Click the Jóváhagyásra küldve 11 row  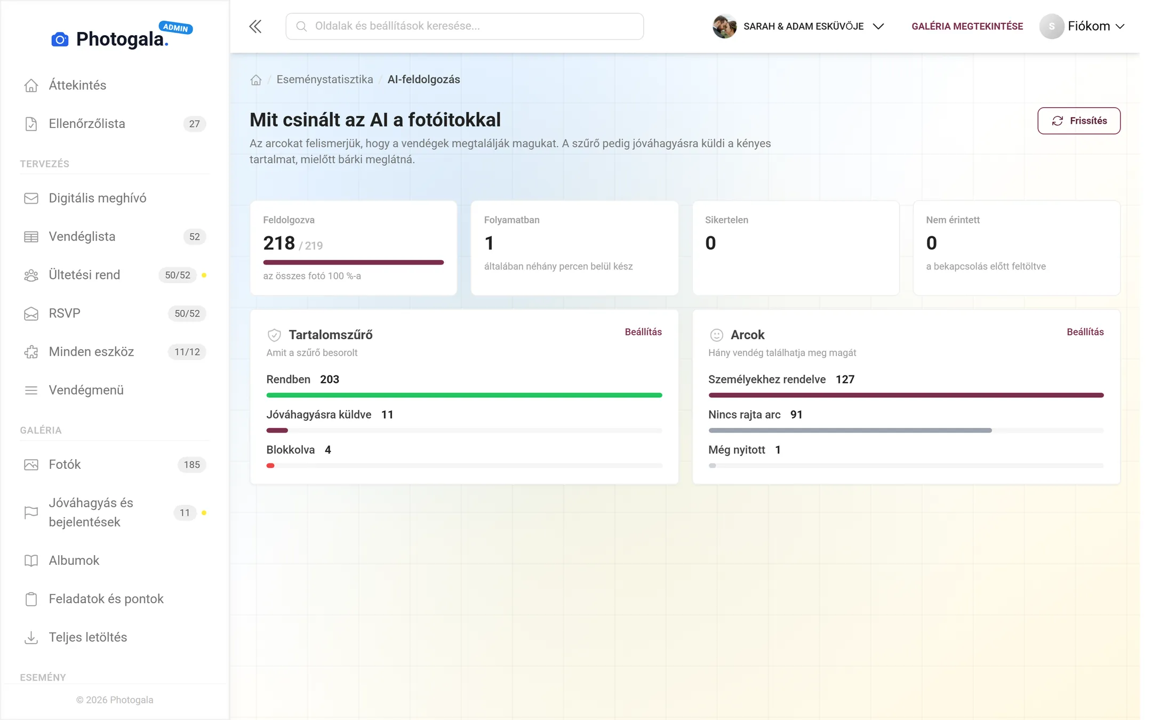point(464,421)
